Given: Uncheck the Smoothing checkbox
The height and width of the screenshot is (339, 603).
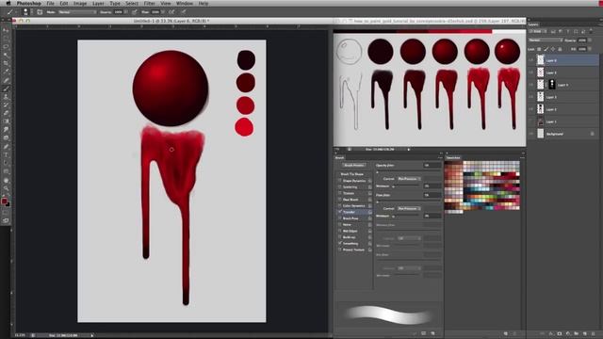Looking at the screenshot, I should 339,244.
